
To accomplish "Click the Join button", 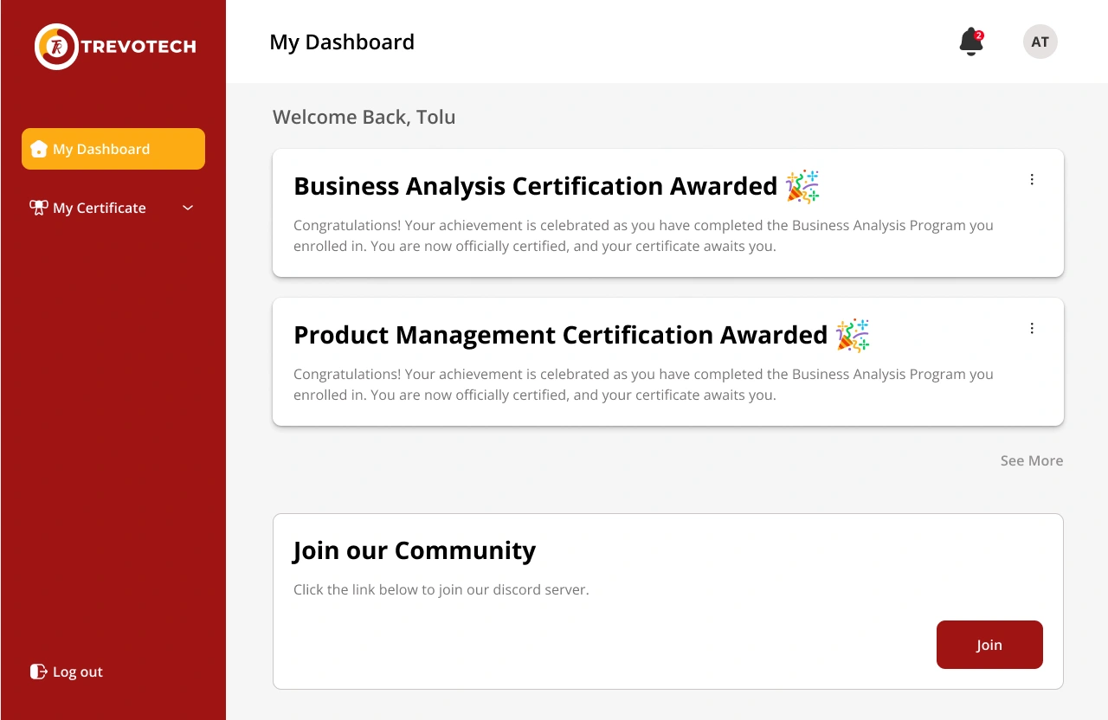I will pos(989,645).
